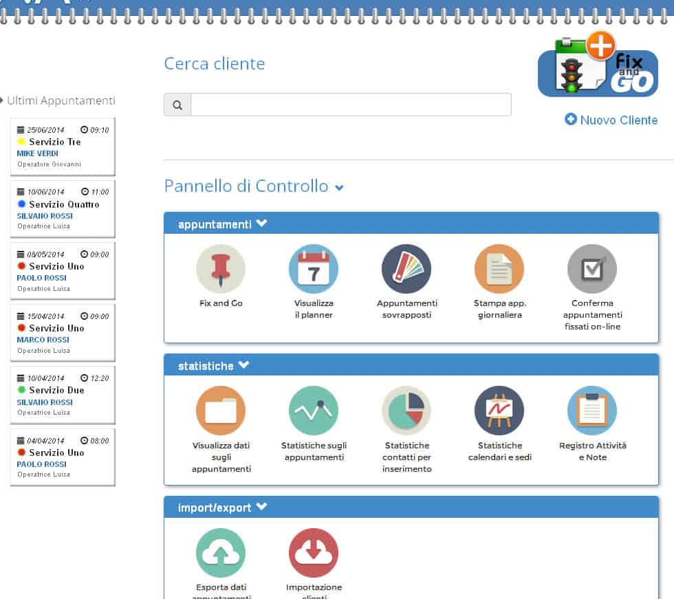
Task: Click Importazione clienti cloud download icon
Action: tap(314, 553)
